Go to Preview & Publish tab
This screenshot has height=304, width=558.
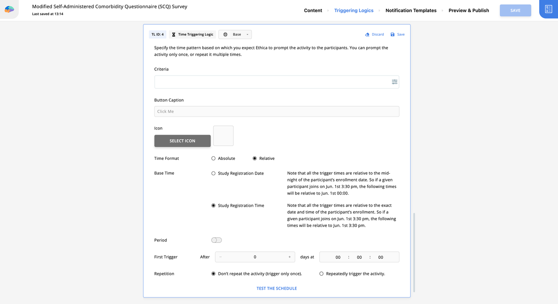(x=468, y=10)
